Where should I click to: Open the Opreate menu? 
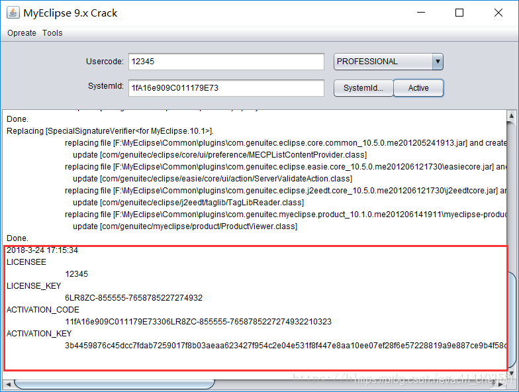(22, 33)
